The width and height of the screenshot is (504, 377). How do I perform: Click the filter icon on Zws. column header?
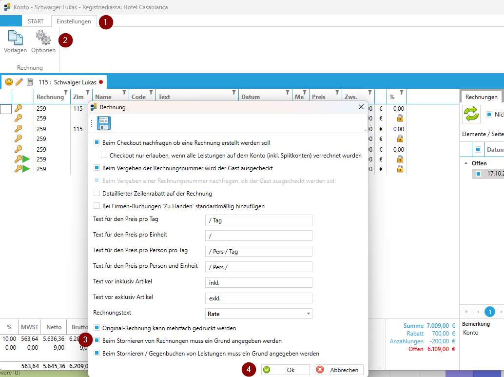coord(370,92)
